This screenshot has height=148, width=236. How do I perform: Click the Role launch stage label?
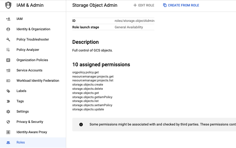click(86, 27)
